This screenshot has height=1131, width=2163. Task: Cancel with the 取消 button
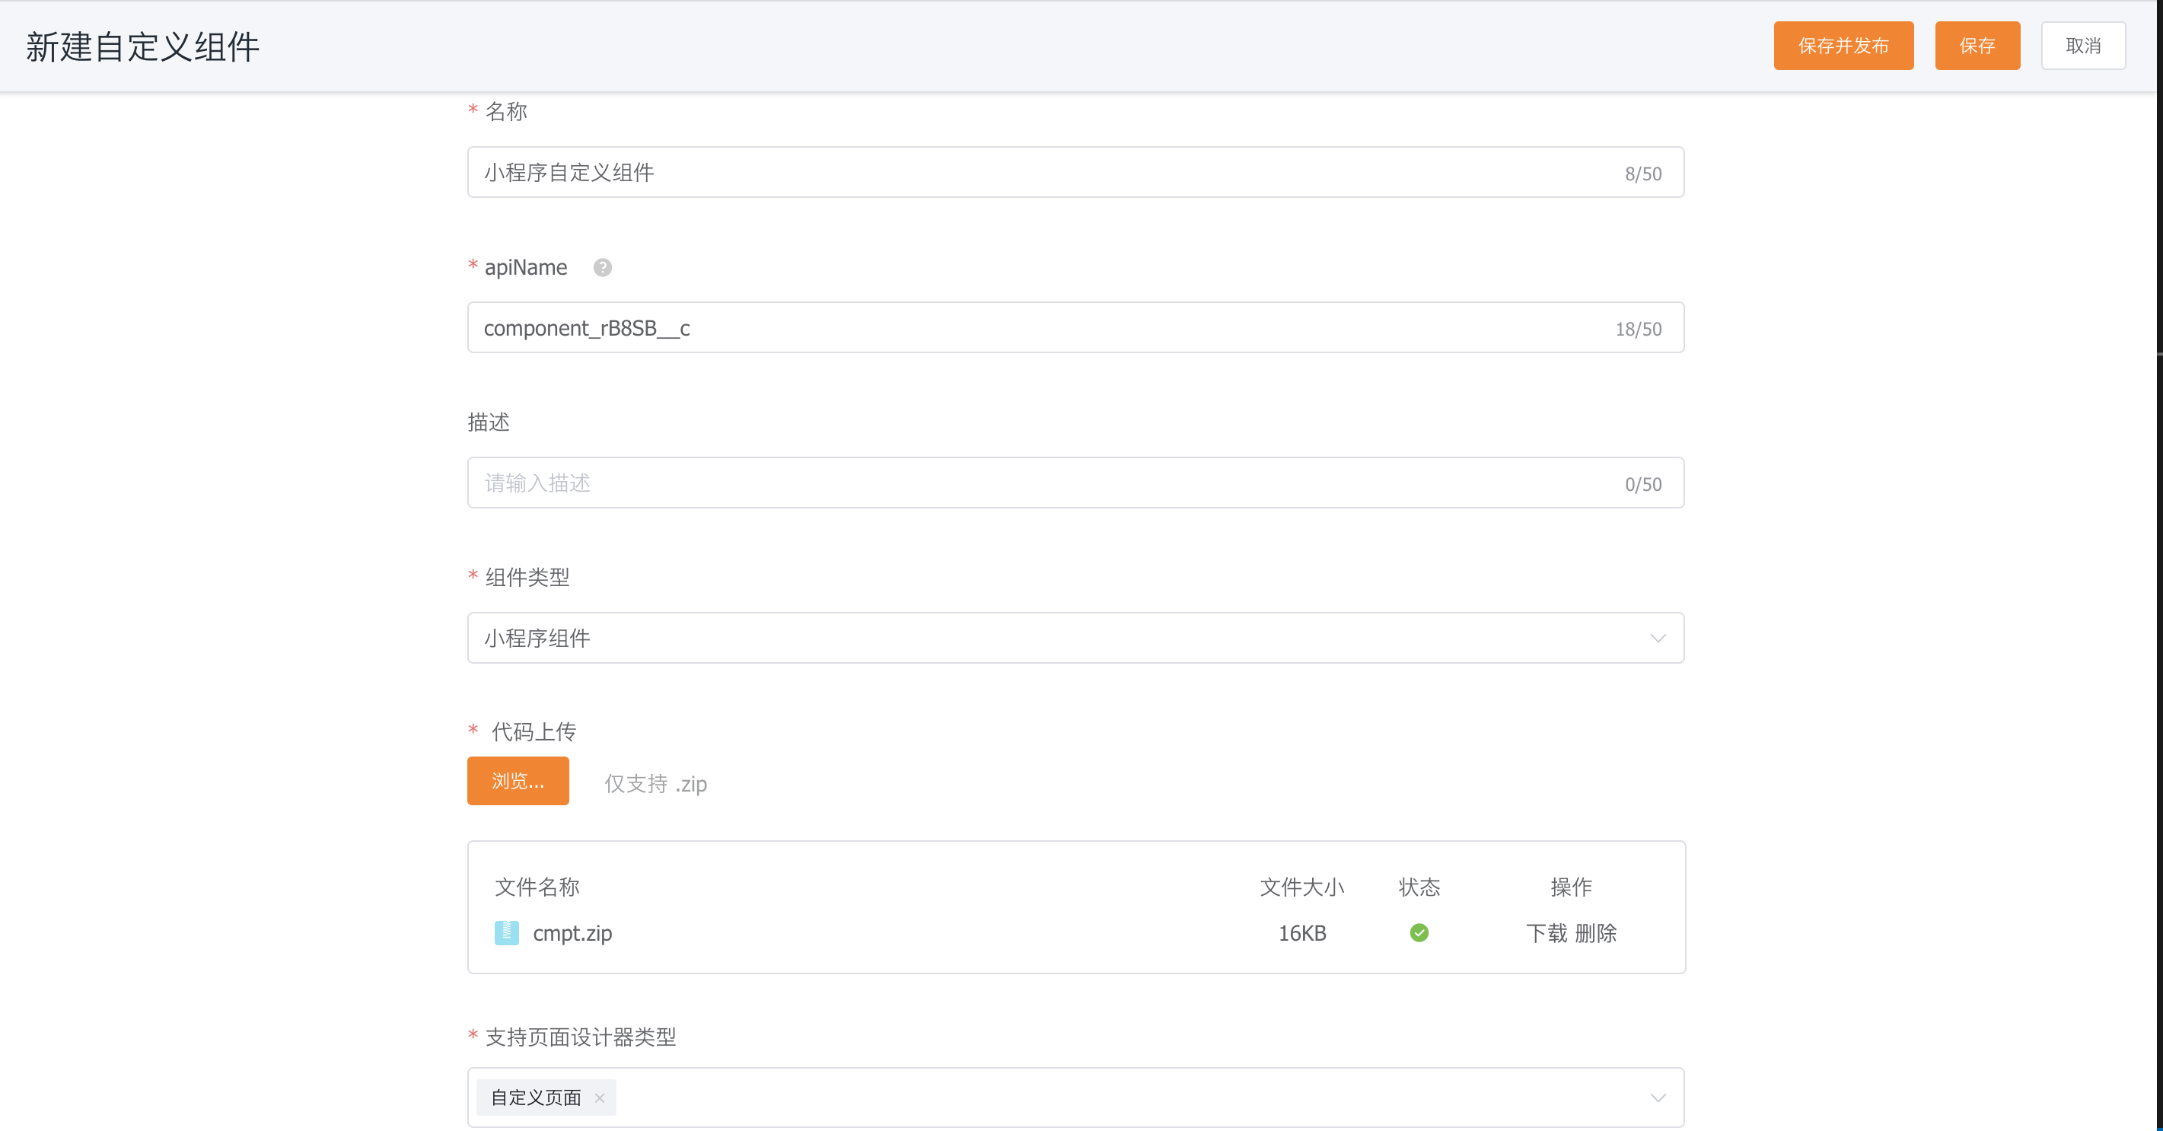[2083, 46]
